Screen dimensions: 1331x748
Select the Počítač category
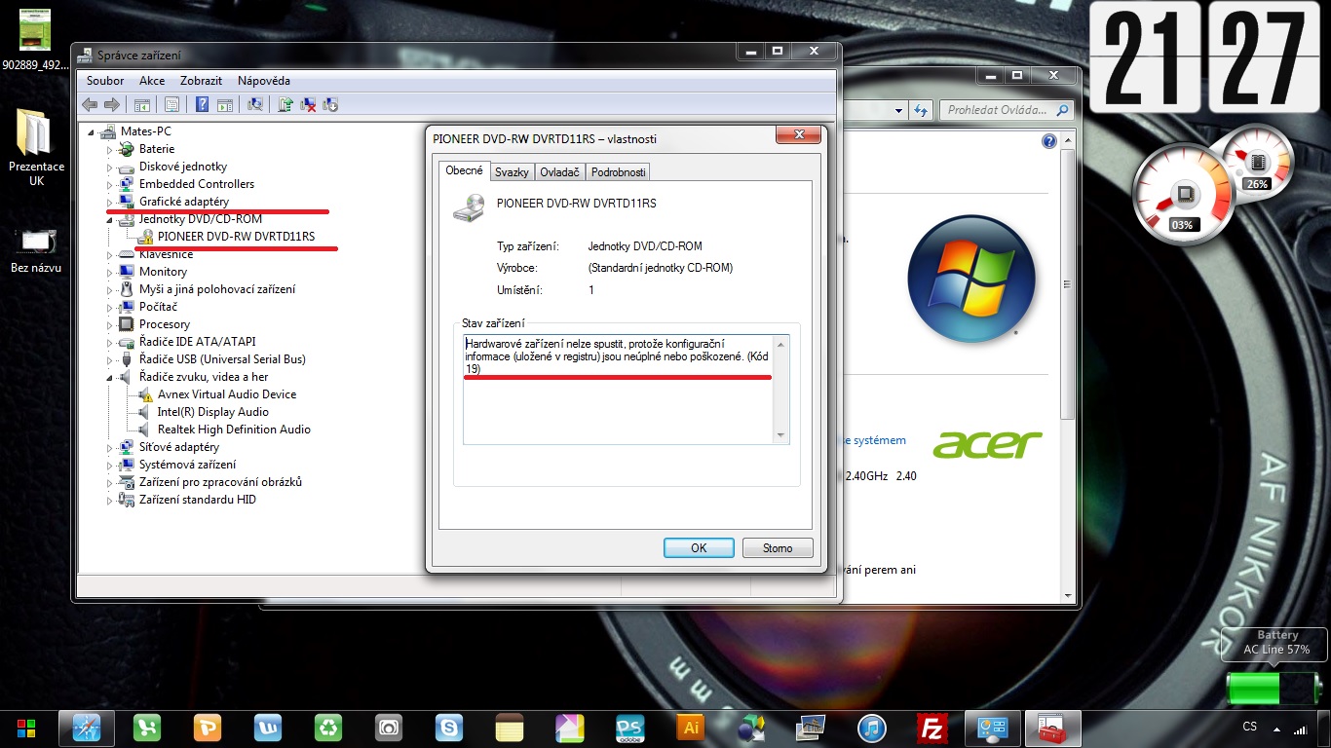pos(158,307)
